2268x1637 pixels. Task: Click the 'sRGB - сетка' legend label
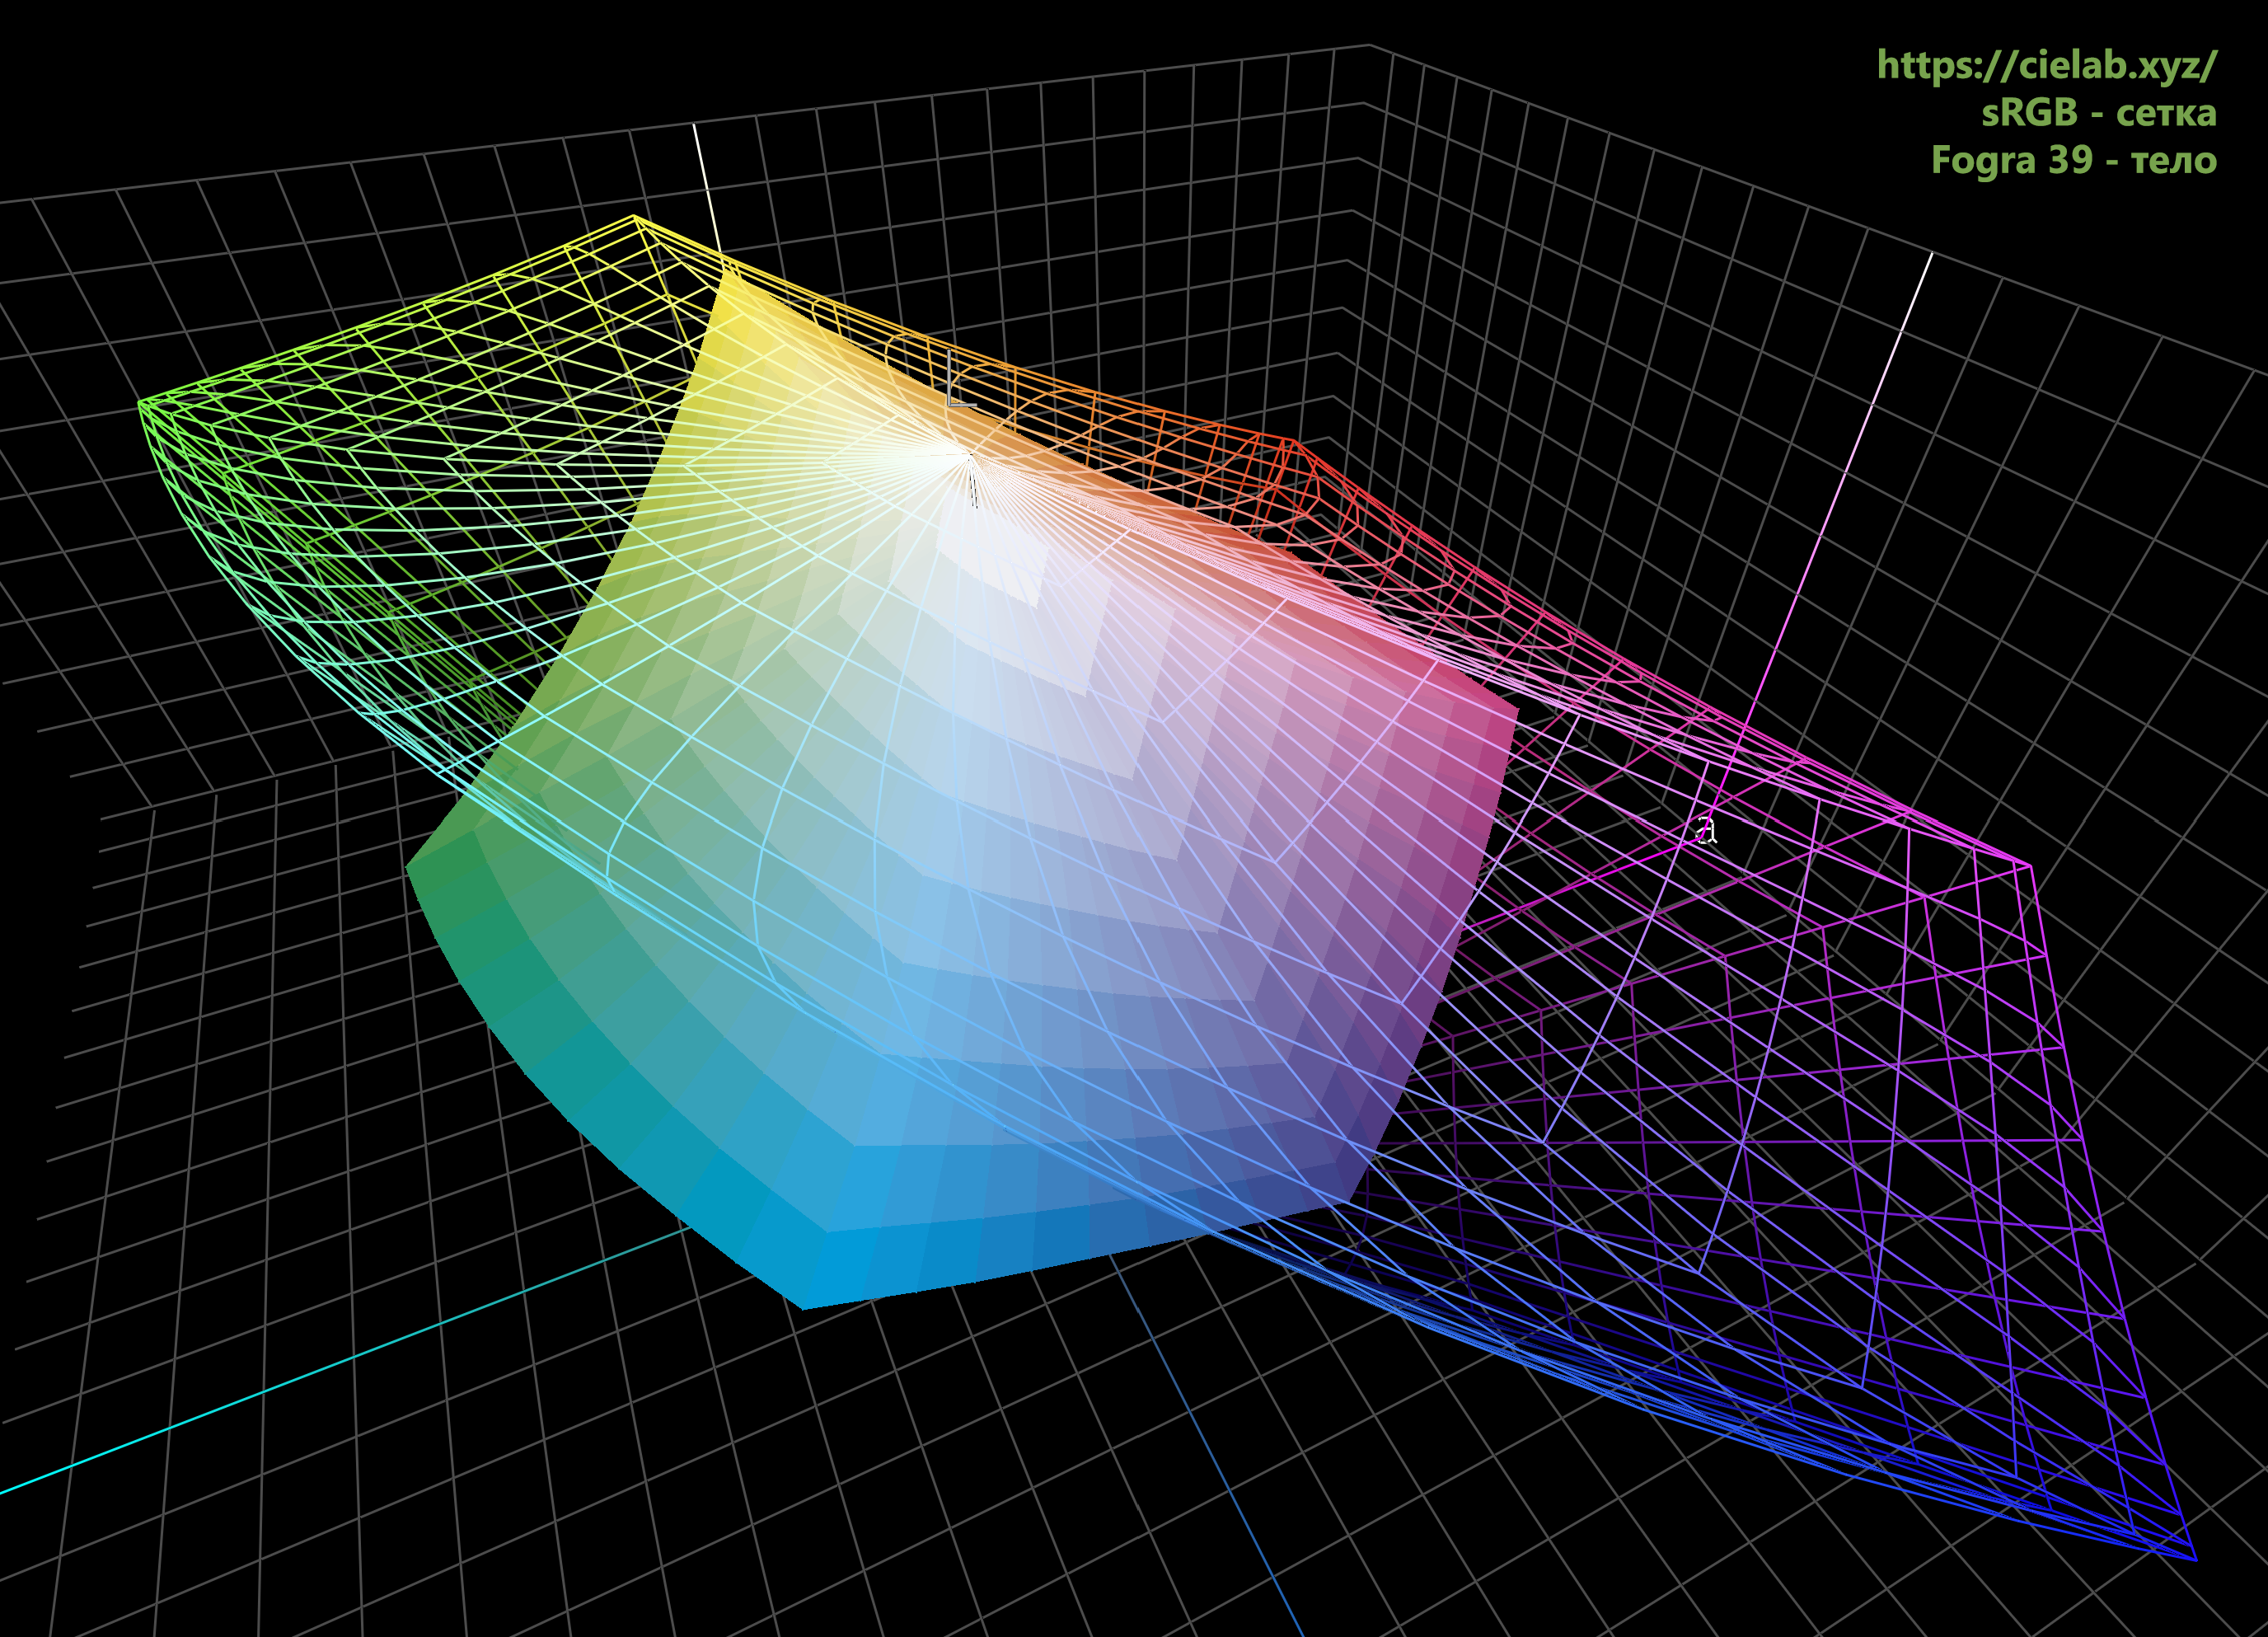pyautogui.click(x=2098, y=112)
